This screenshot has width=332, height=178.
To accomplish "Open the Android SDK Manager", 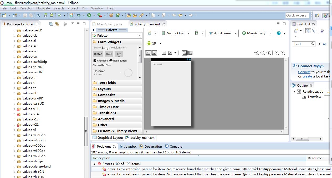I will point(46,15).
